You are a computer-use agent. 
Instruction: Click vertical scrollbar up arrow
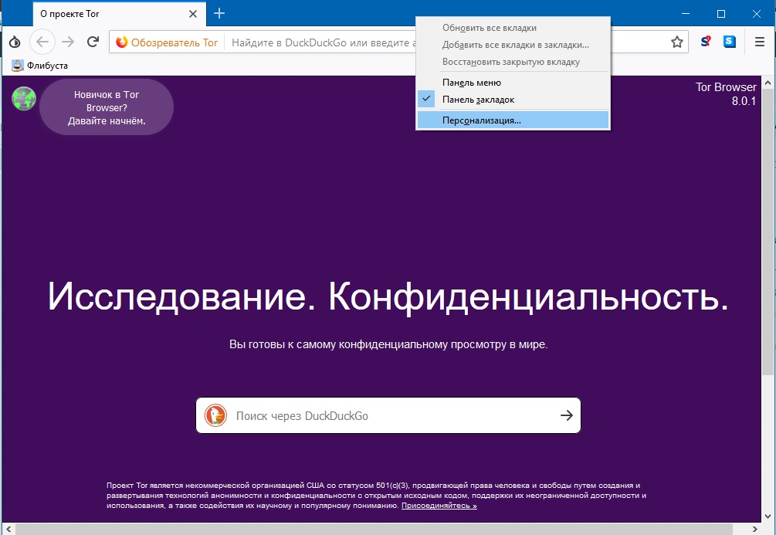768,83
